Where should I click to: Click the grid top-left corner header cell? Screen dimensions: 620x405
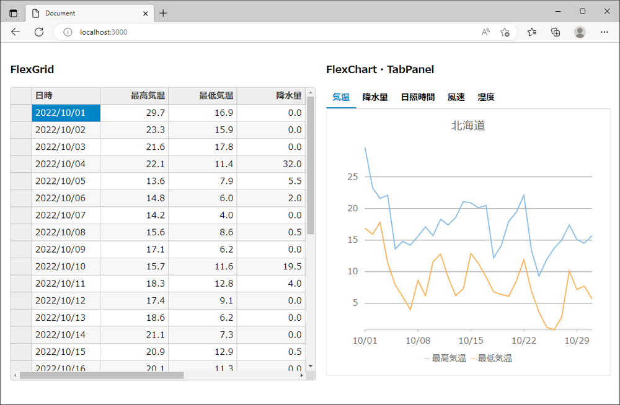[x=21, y=95]
